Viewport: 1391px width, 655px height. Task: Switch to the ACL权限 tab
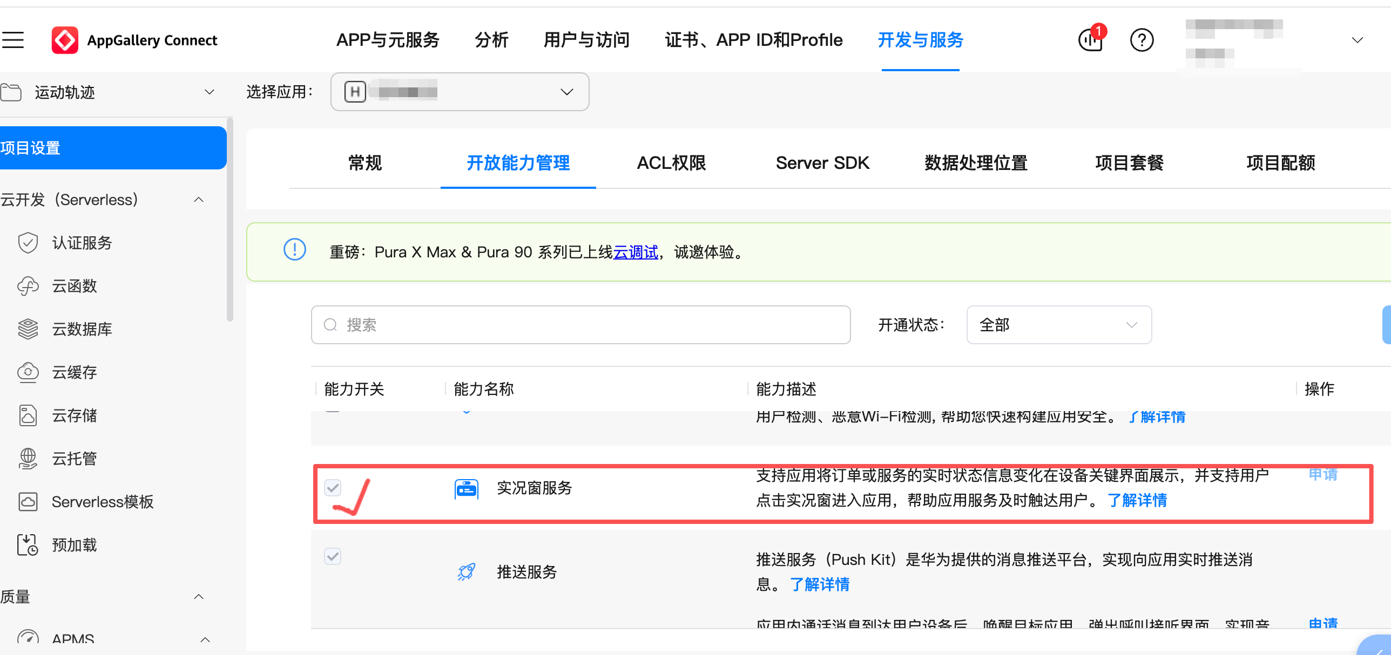point(671,163)
